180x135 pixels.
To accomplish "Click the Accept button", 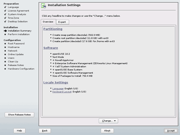I will click(x=171, y=131).
